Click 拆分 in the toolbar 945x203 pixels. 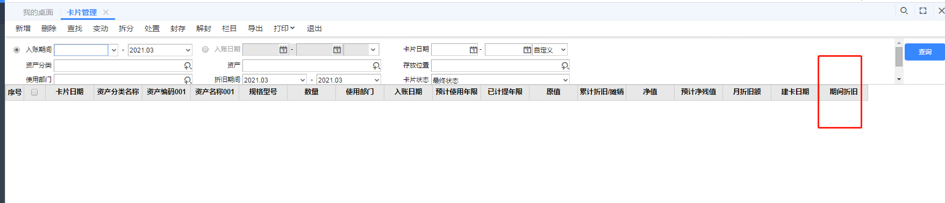click(x=126, y=28)
